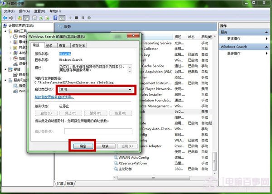Viewport: 272px width, 194px height.
Task: Click the Restart service toolbar icon
Action: [x=89, y=18]
